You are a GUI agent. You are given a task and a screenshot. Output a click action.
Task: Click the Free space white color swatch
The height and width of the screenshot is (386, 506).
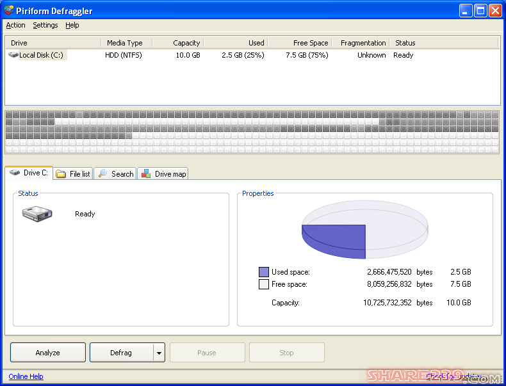264,284
